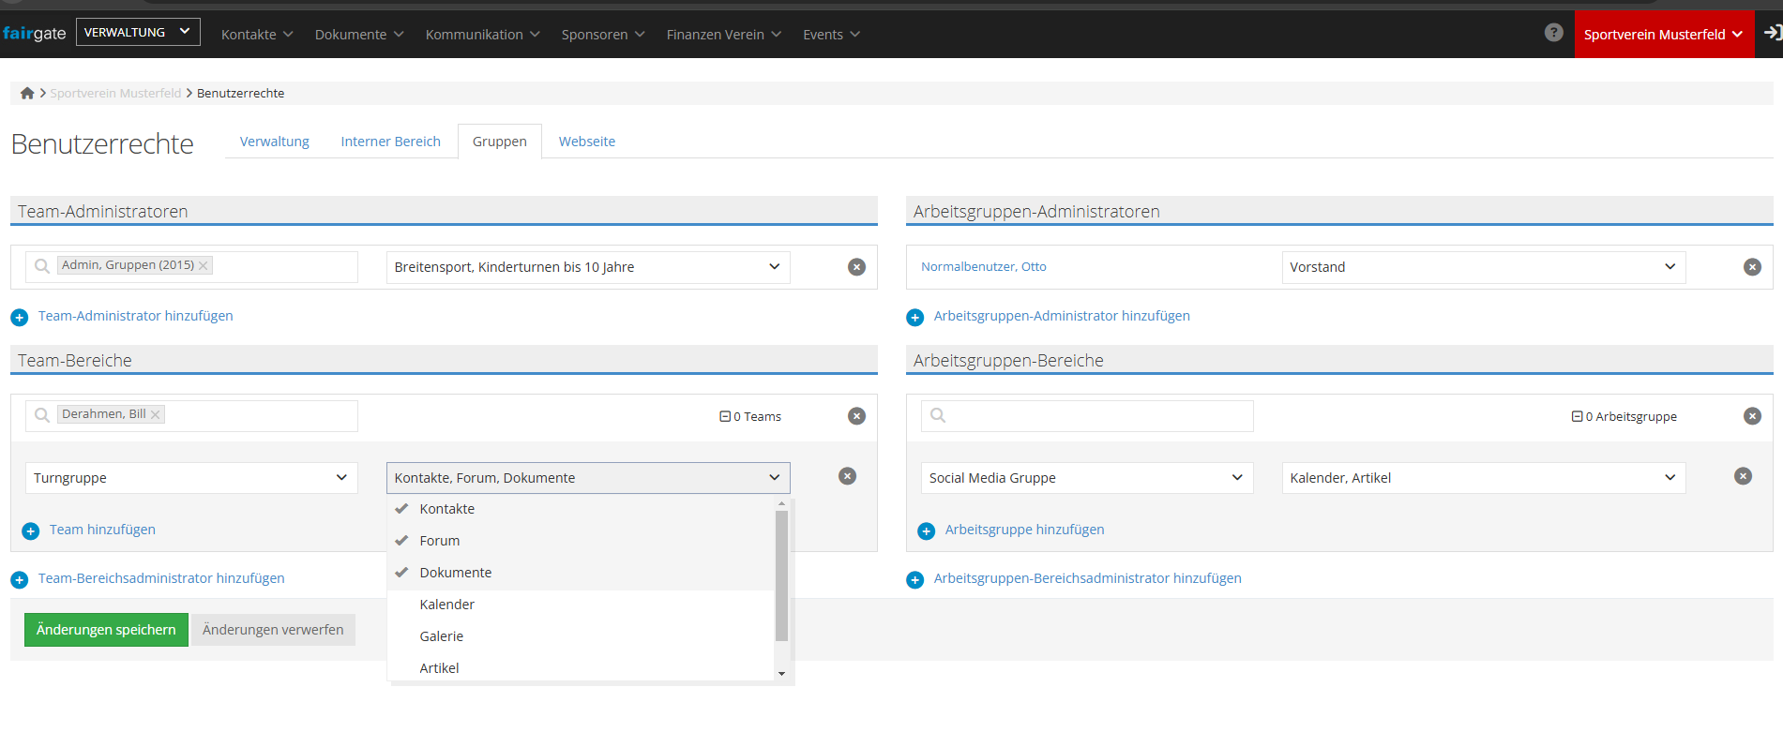This screenshot has height=732, width=1783.
Task: Open the Kalender, Artikel permissions dropdown
Action: pos(1483,478)
